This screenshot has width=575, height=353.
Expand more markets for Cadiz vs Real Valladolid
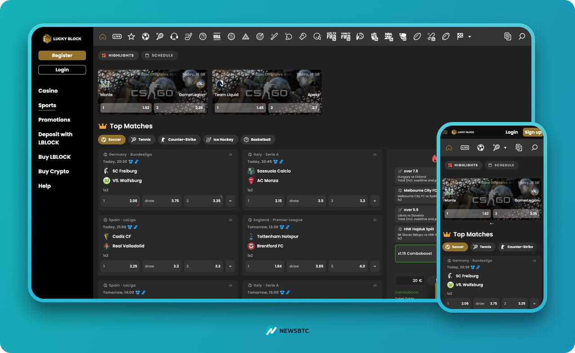pos(230,266)
